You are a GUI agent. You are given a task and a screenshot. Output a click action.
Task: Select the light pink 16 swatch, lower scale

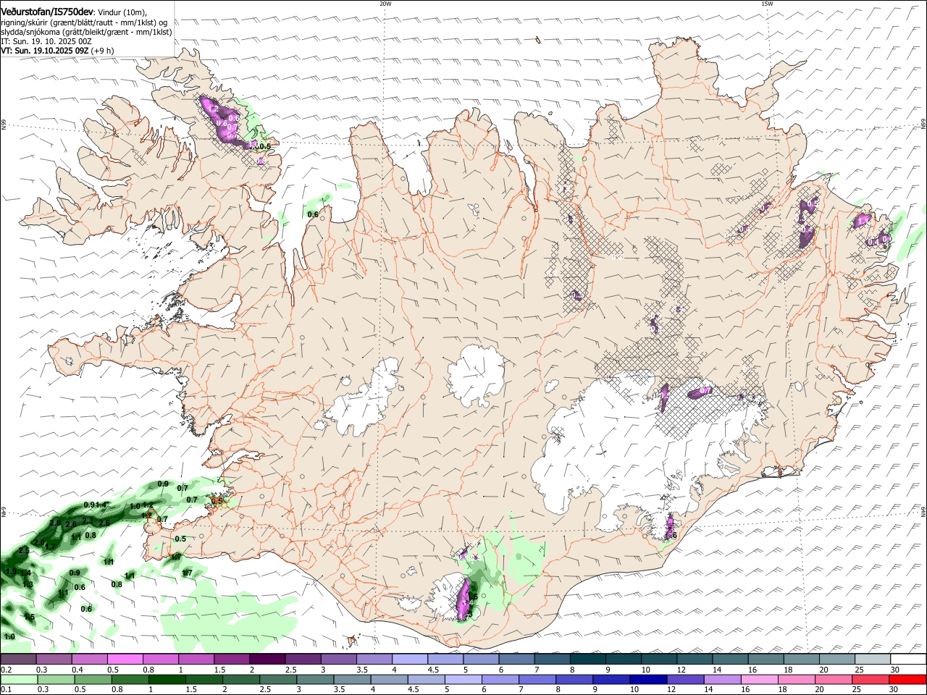[x=759, y=680]
